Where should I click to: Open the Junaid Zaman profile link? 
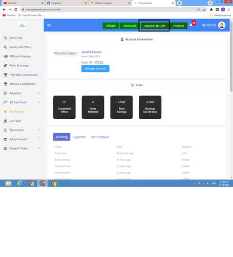(x=92, y=52)
